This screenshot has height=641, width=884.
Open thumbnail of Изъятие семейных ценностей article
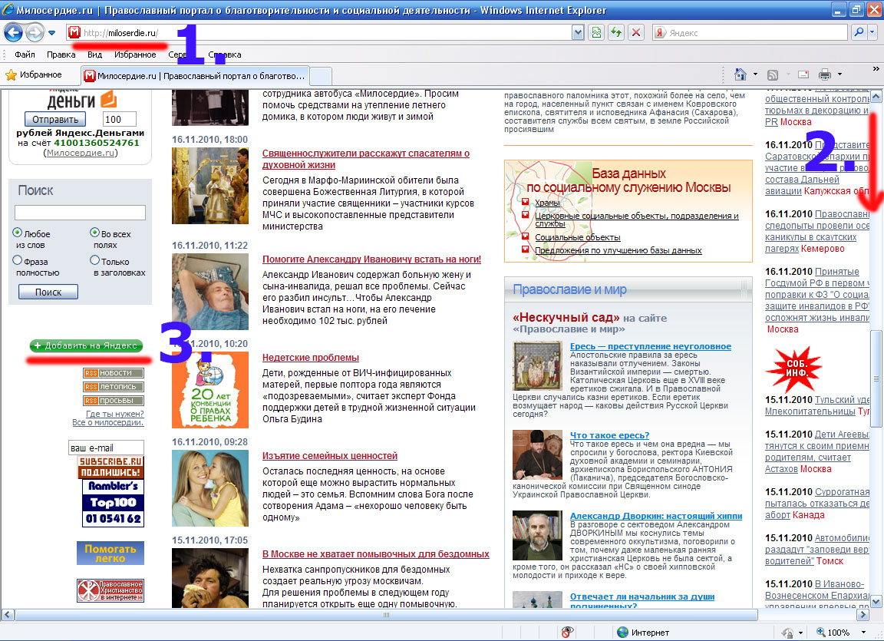click(210, 489)
